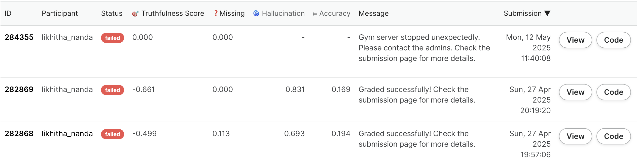637x167 pixels.
Task: Open submission ID 282869 link
Action: 19,90
